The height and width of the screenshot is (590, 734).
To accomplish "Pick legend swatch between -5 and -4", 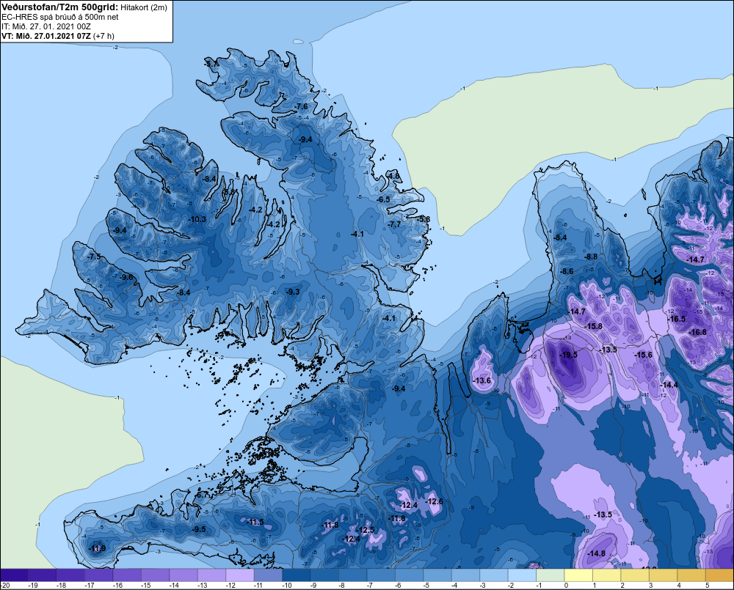I will (437, 575).
